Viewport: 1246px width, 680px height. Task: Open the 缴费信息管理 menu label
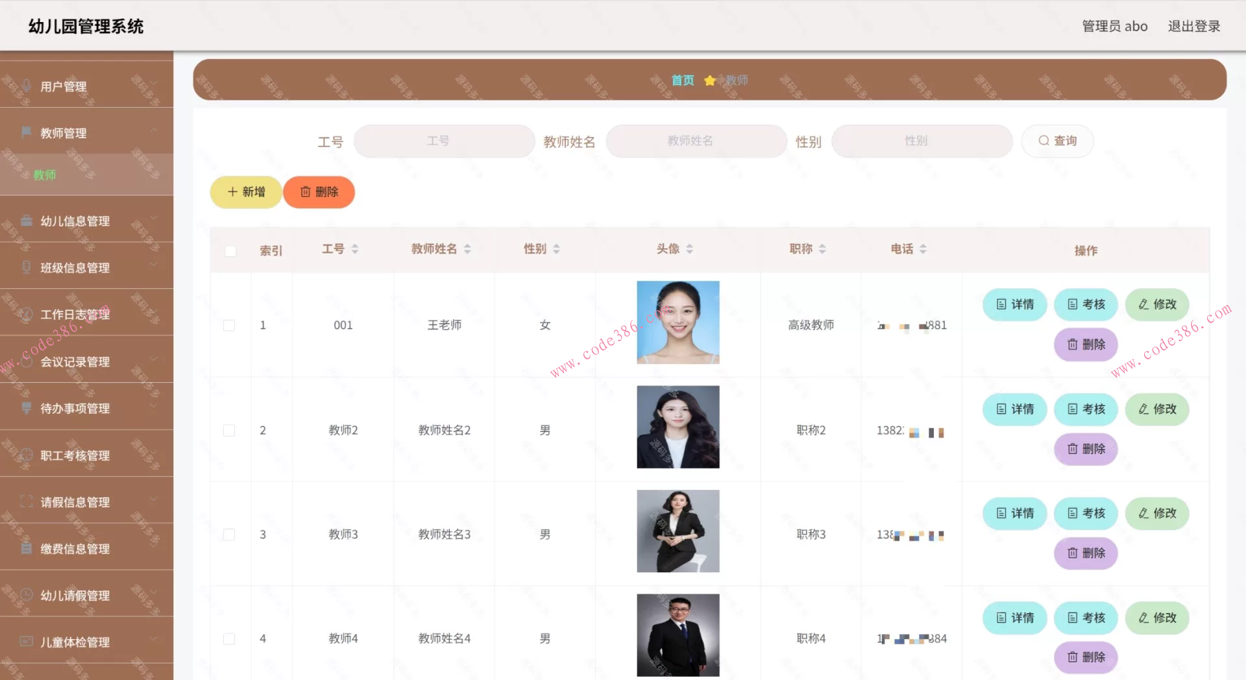pos(75,549)
